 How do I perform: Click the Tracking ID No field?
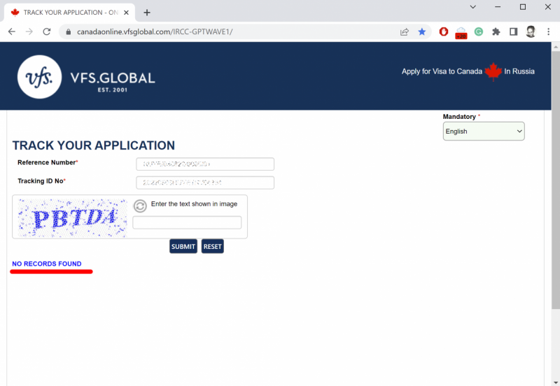[204, 183]
